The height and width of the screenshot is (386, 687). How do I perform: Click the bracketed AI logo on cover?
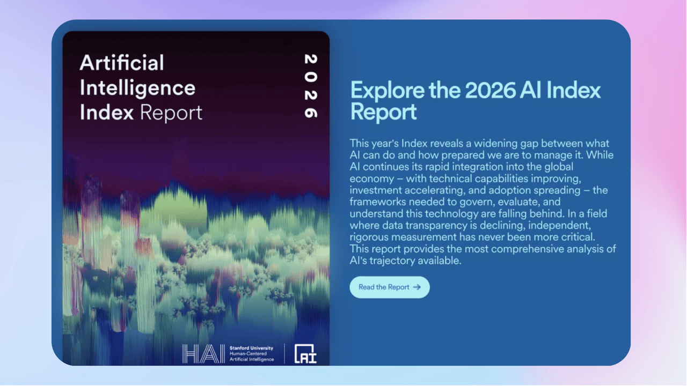click(x=305, y=353)
